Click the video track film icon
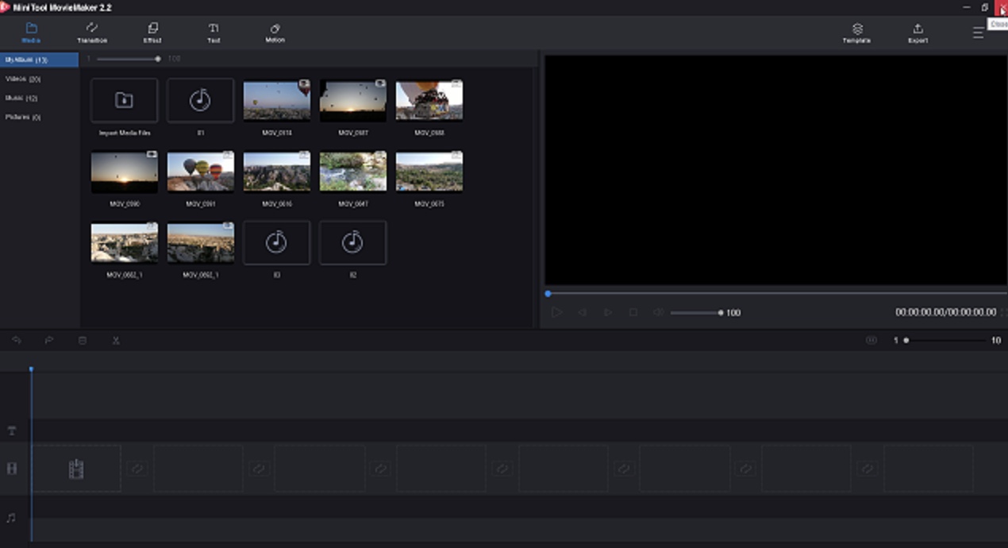Viewport: 1008px width, 548px height. [x=12, y=469]
